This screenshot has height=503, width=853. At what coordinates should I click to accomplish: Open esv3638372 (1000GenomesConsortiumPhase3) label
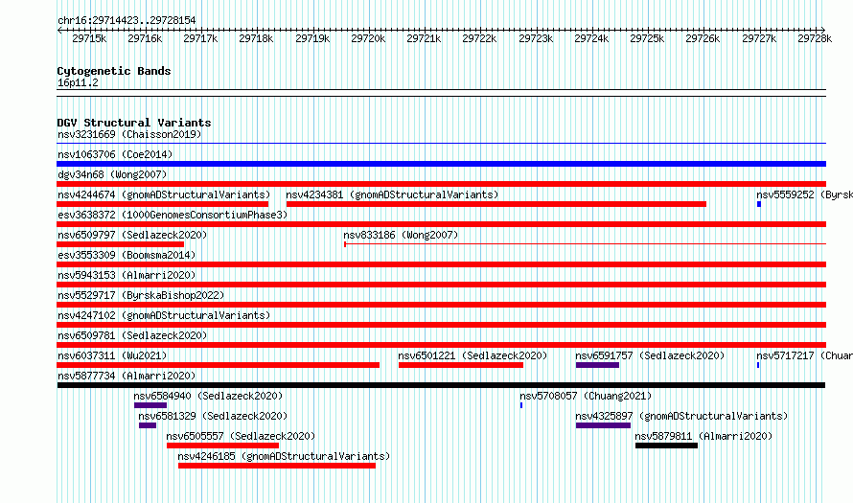173,215
